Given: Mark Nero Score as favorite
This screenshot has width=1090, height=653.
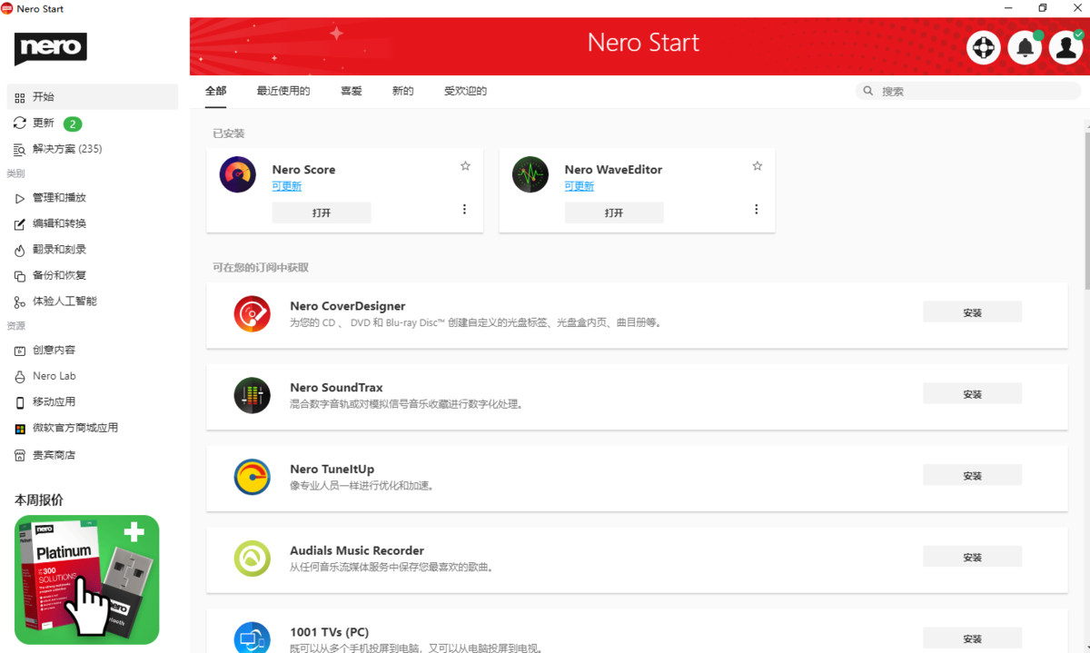Looking at the screenshot, I should click(x=465, y=165).
